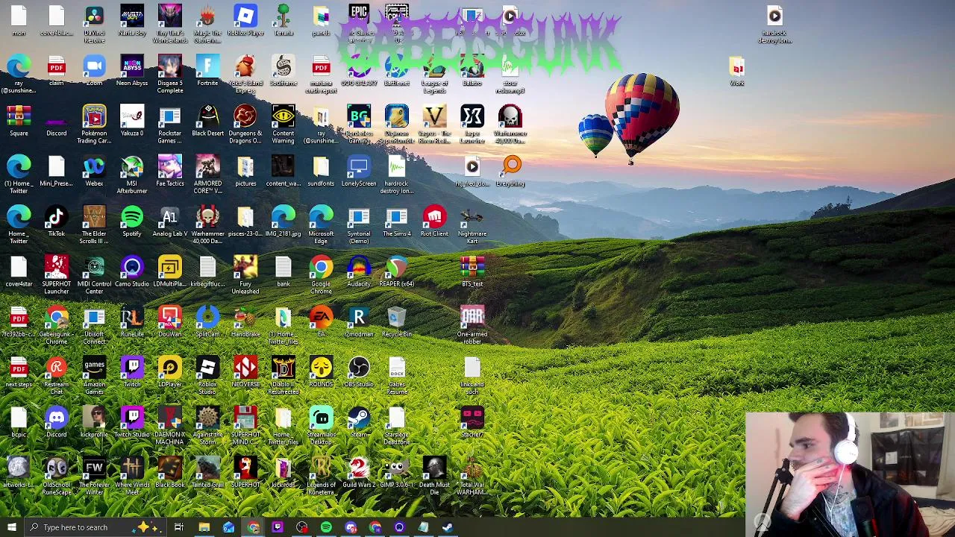Image resolution: width=955 pixels, height=537 pixels.
Task: Select the Restream Chat icon
Action: (57, 376)
